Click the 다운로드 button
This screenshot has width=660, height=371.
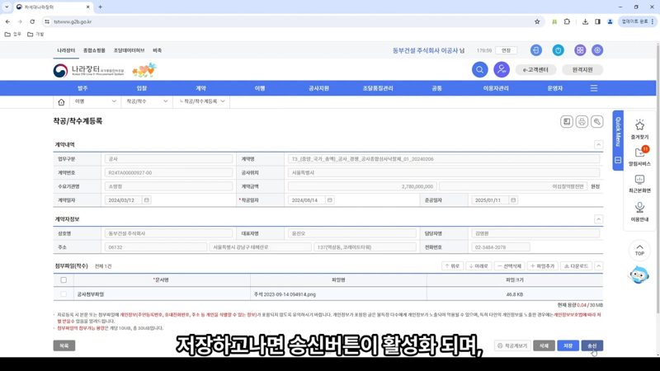coord(576,265)
